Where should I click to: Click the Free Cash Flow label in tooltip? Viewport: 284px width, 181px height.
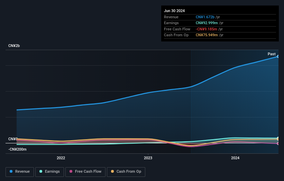pyautogui.click(x=177, y=29)
